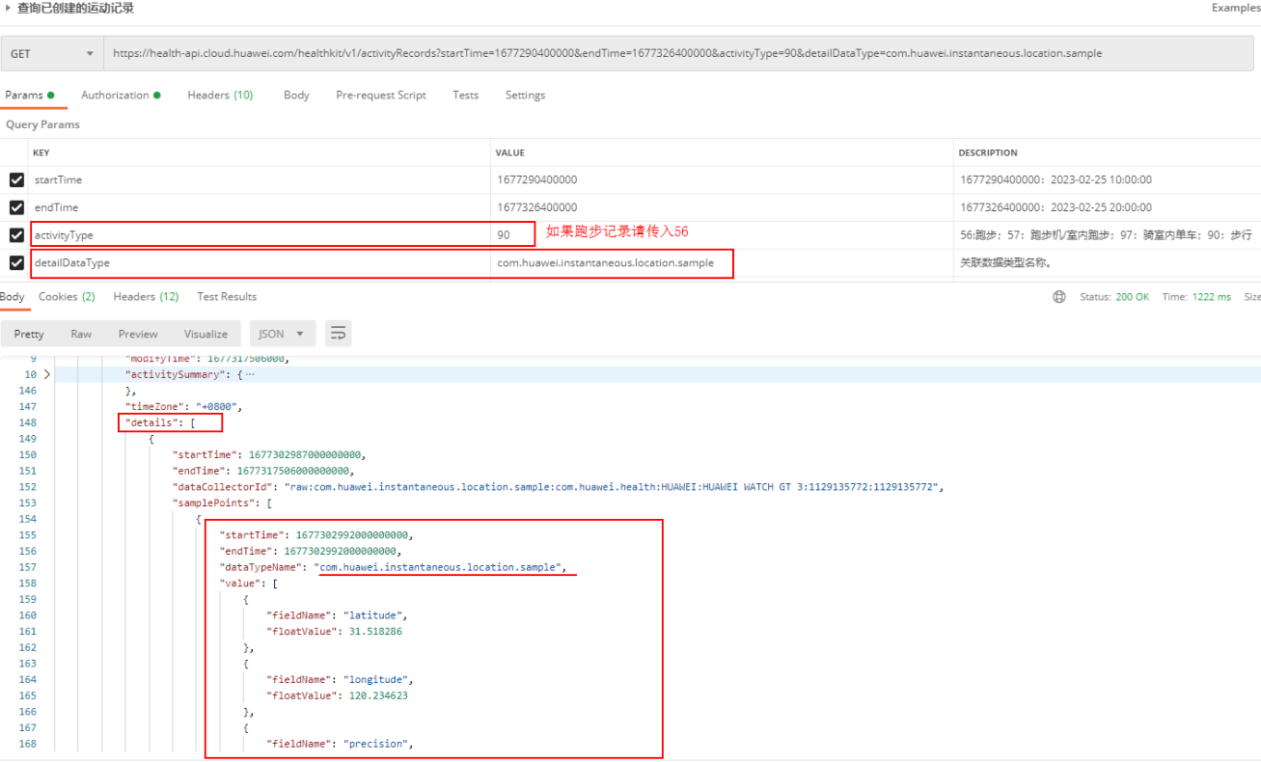The height and width of the screenshot is (762, 1261).
Task: Click the dataTypeName value on line 157
Action: (440, 567)
